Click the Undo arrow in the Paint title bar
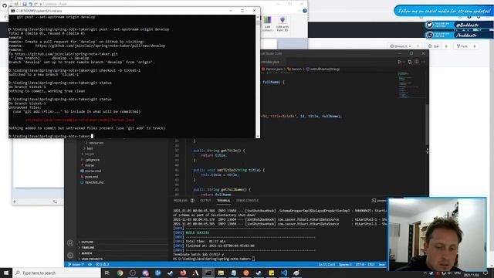The height and width of the screenshot is (278, 494). pos(30,4)
